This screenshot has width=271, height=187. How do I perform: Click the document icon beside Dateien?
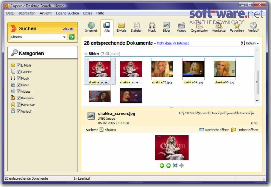[13, 71]
